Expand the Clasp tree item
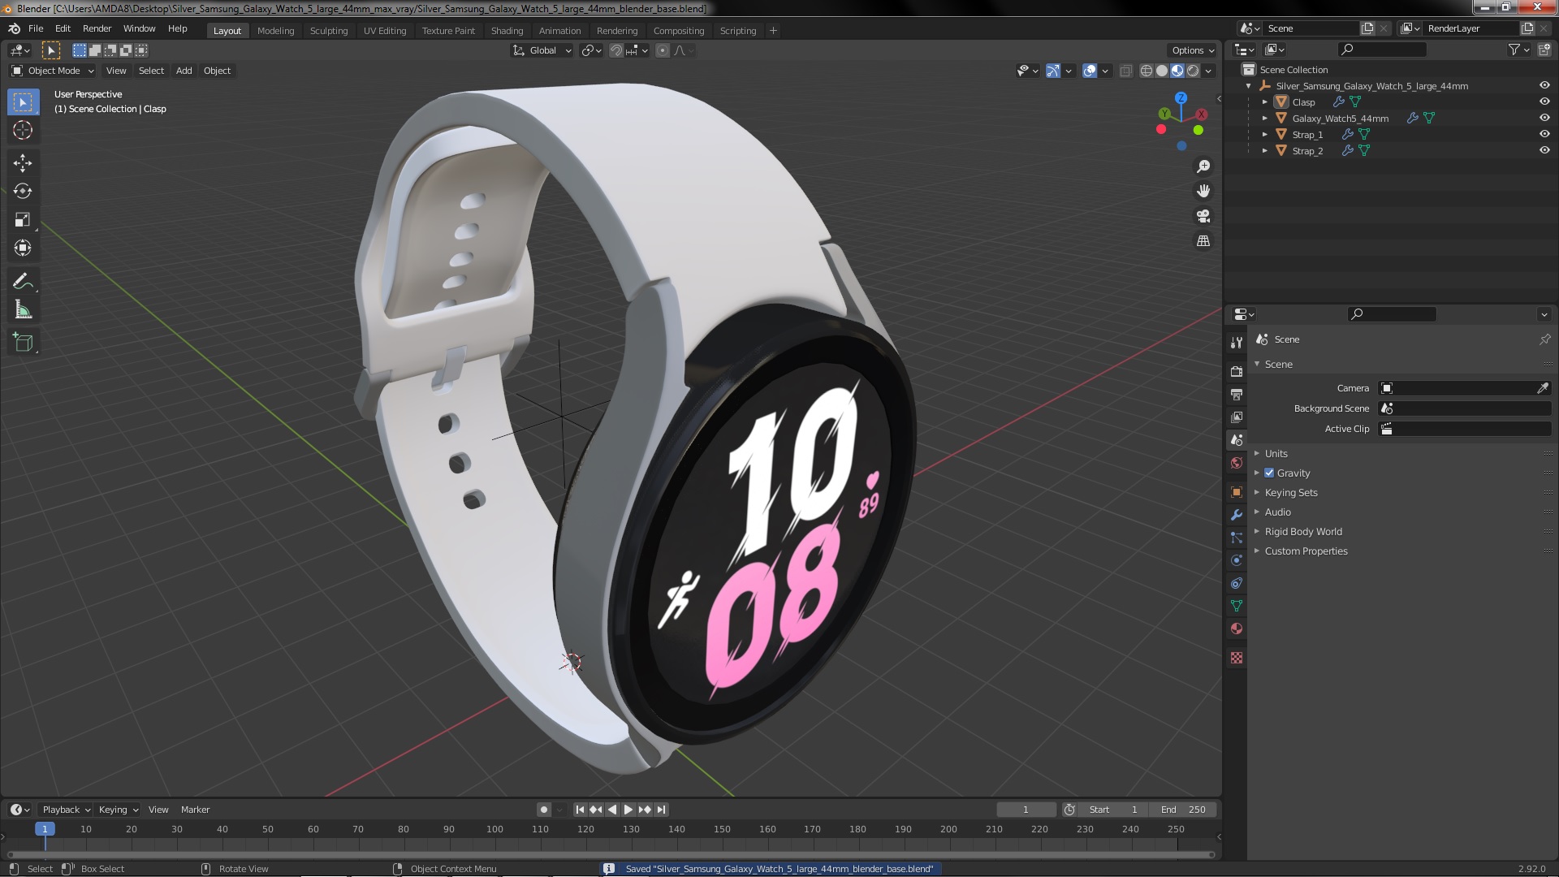Screen dimensions: 1559x877 (x=1264, y=102)
